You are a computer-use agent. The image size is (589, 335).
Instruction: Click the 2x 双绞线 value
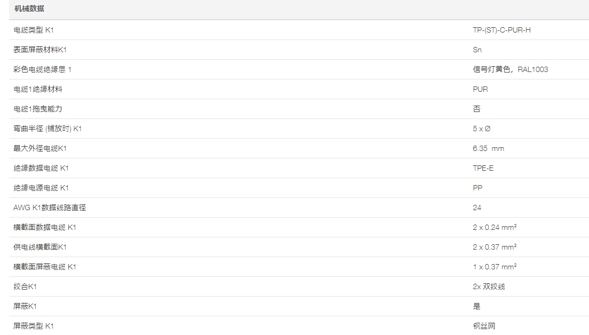[489, 286]
